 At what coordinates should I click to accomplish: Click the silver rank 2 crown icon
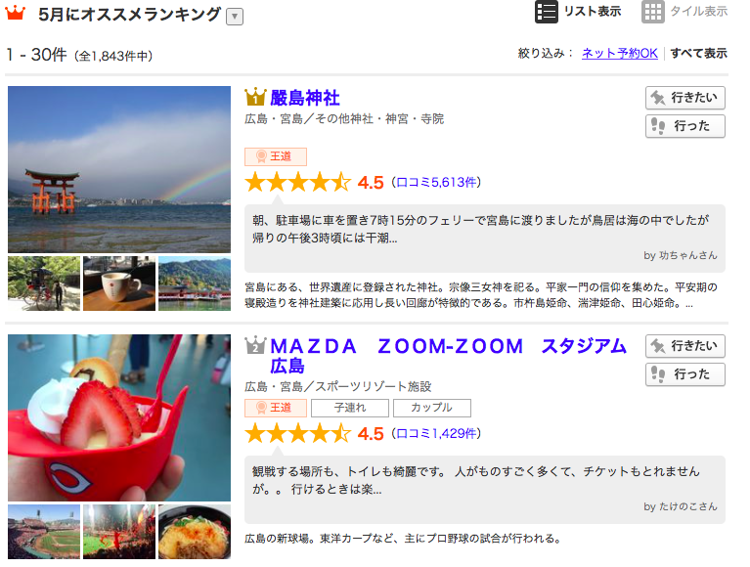[255, 345]
